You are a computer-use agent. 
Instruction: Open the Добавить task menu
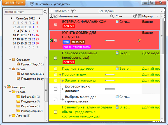[60, 11]
